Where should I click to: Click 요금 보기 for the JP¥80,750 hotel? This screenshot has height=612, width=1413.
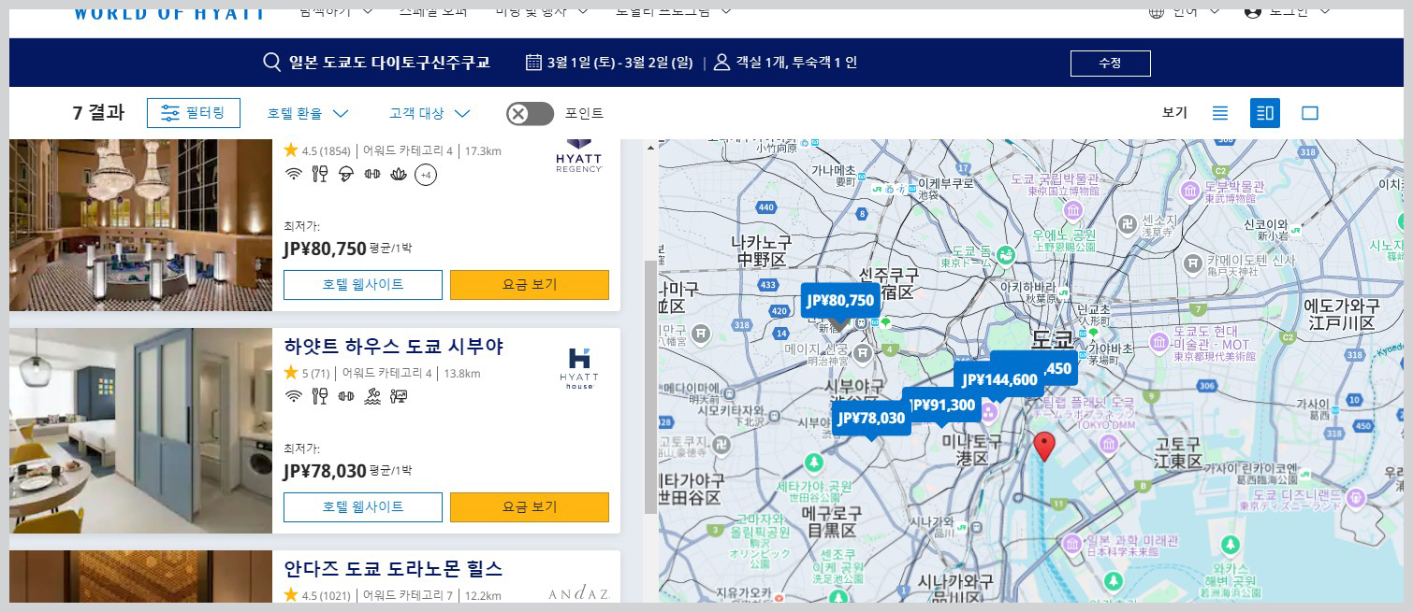tap(530, 285)
